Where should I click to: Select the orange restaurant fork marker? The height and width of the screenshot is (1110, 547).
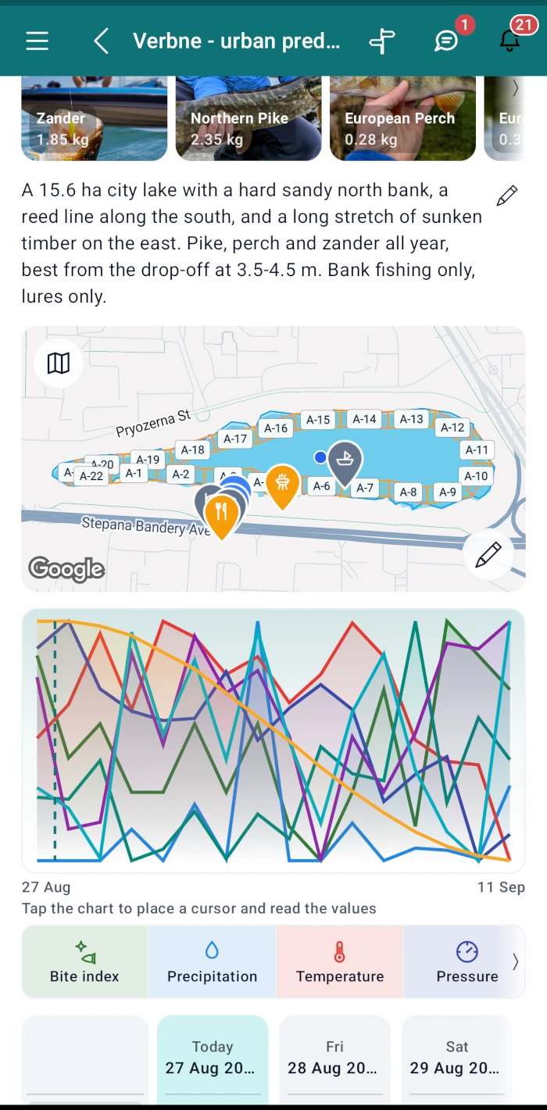[x=222, y=515]
